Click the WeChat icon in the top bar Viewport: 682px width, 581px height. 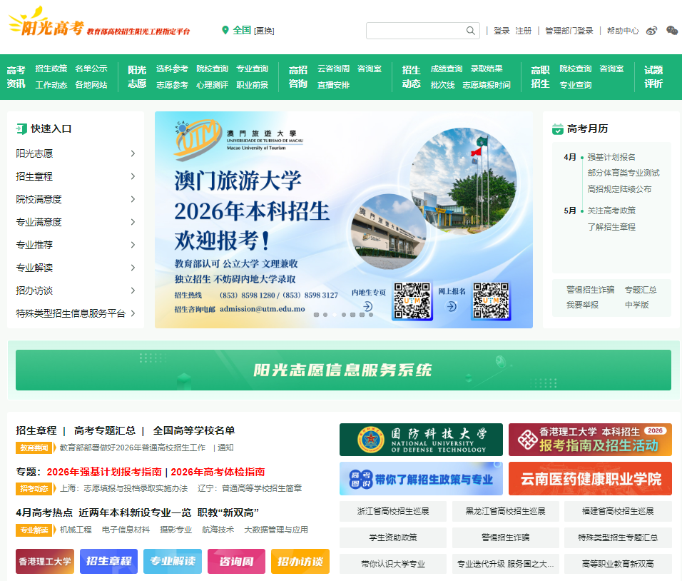(x=671, y=31)
